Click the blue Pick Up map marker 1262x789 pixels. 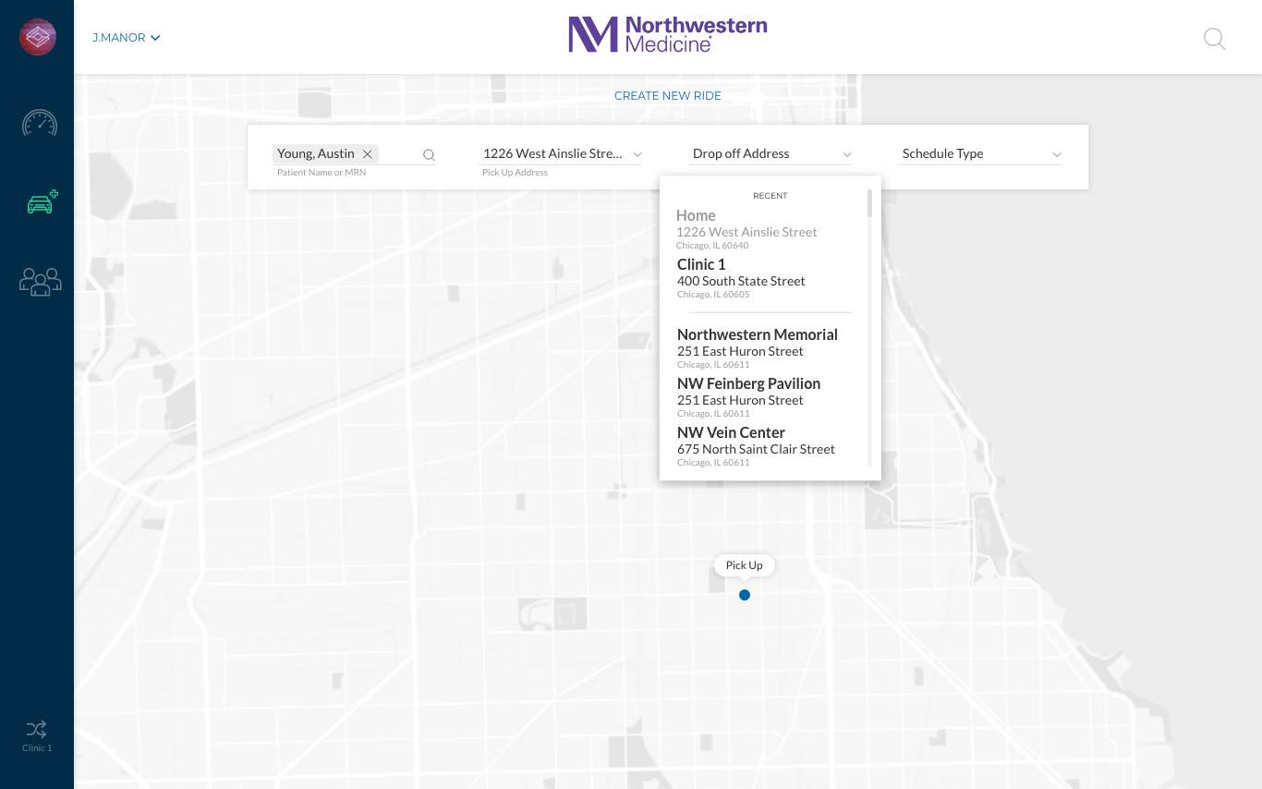click(745, 595)
